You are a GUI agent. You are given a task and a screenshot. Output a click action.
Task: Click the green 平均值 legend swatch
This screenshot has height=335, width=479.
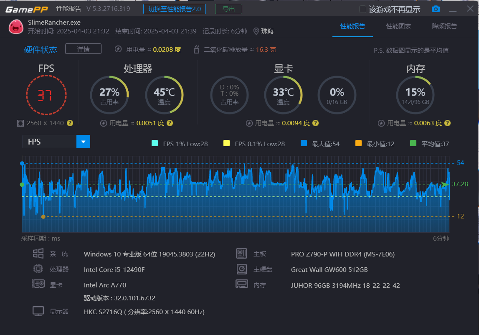(413, 143)
